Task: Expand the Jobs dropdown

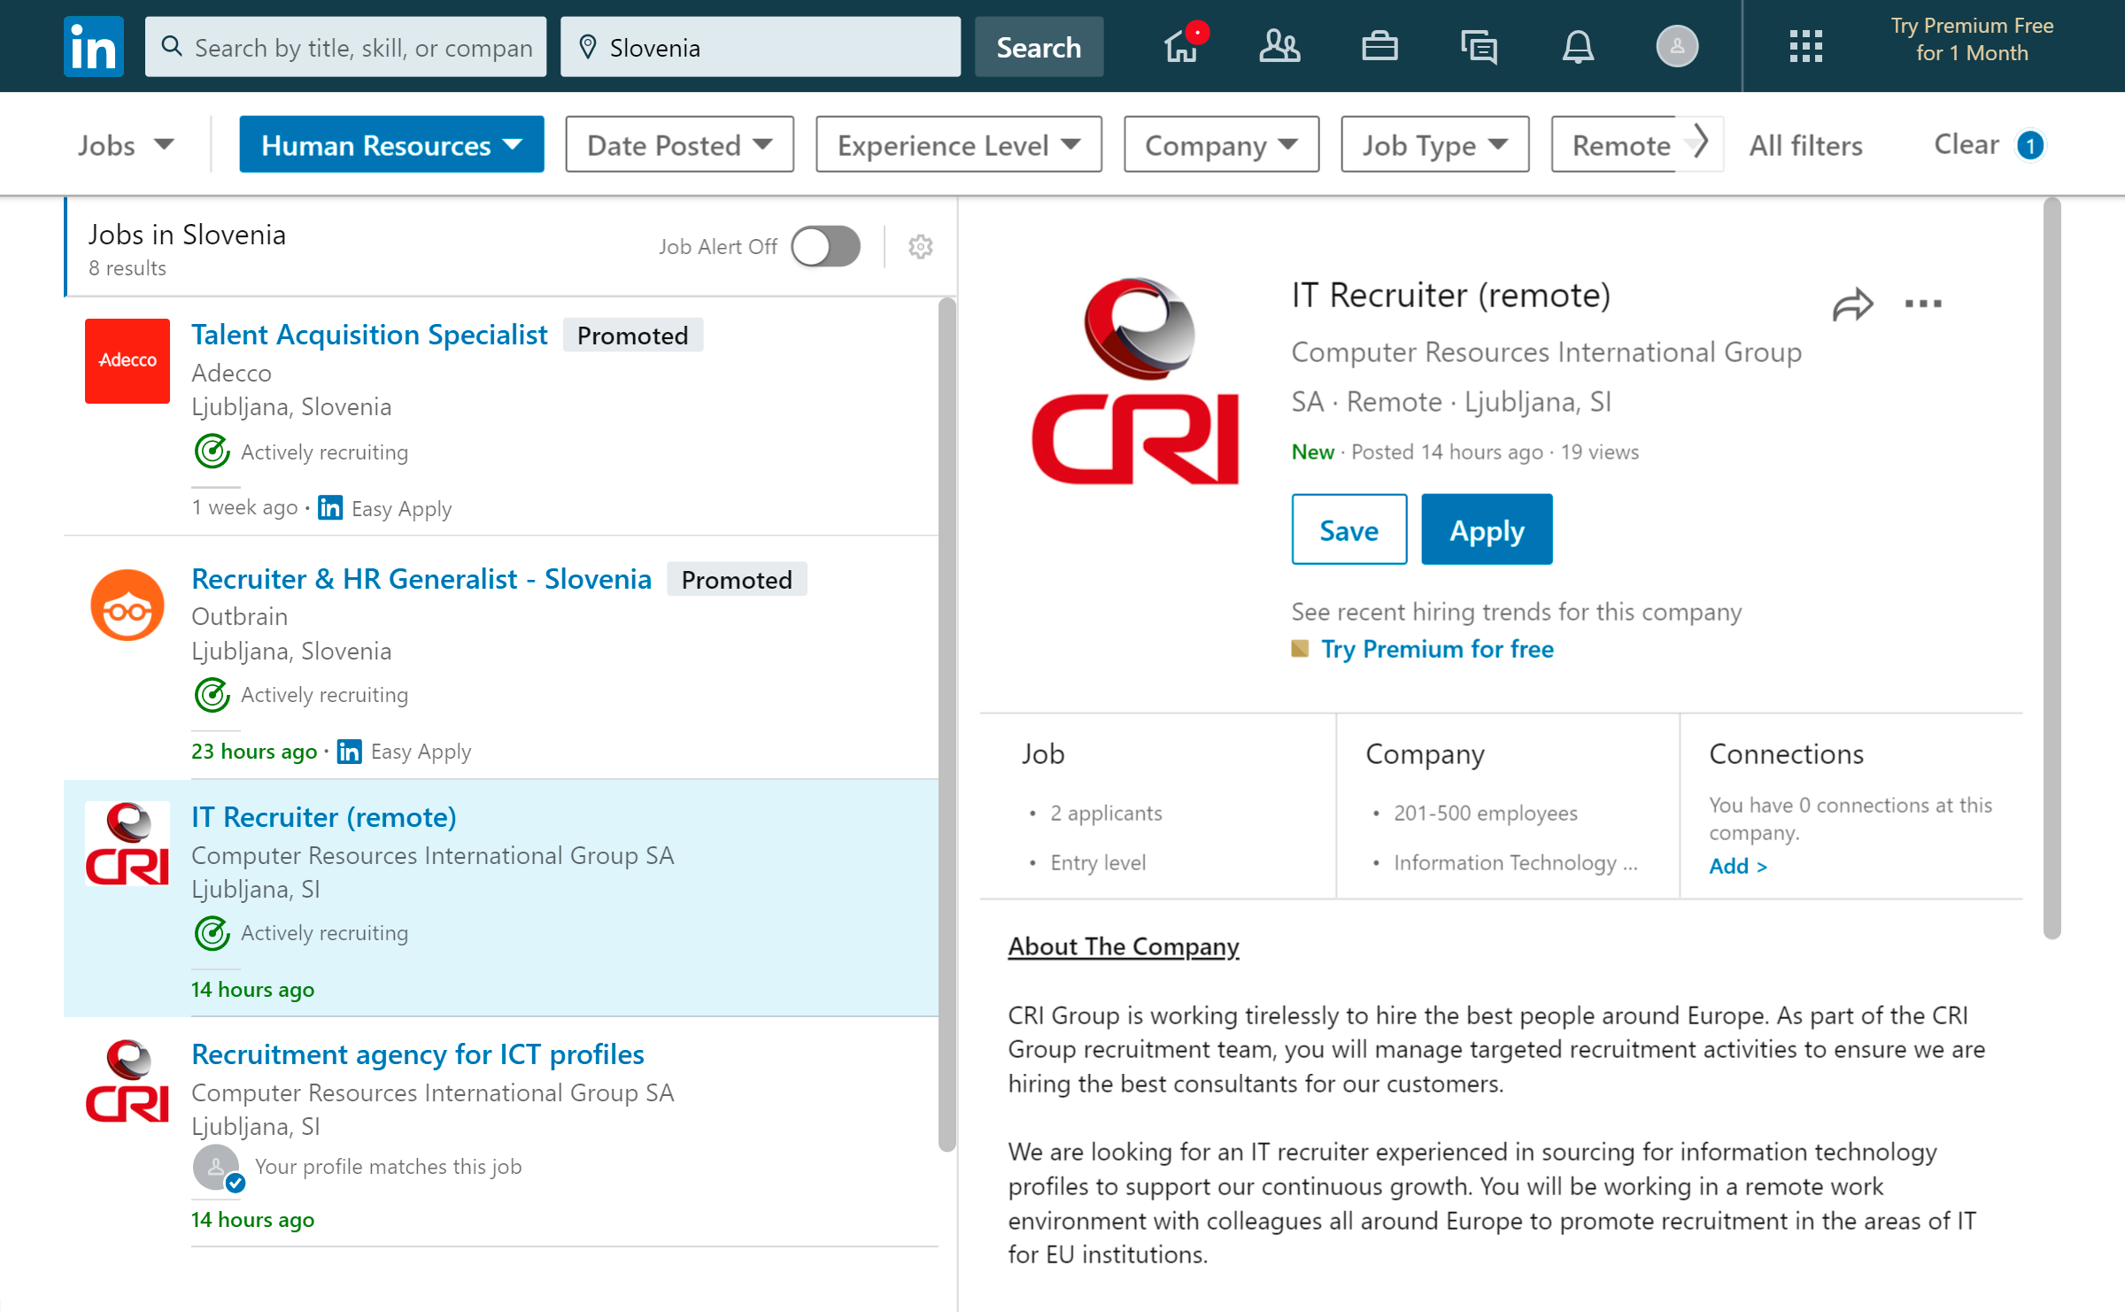Action: click(x=126, y=144)
